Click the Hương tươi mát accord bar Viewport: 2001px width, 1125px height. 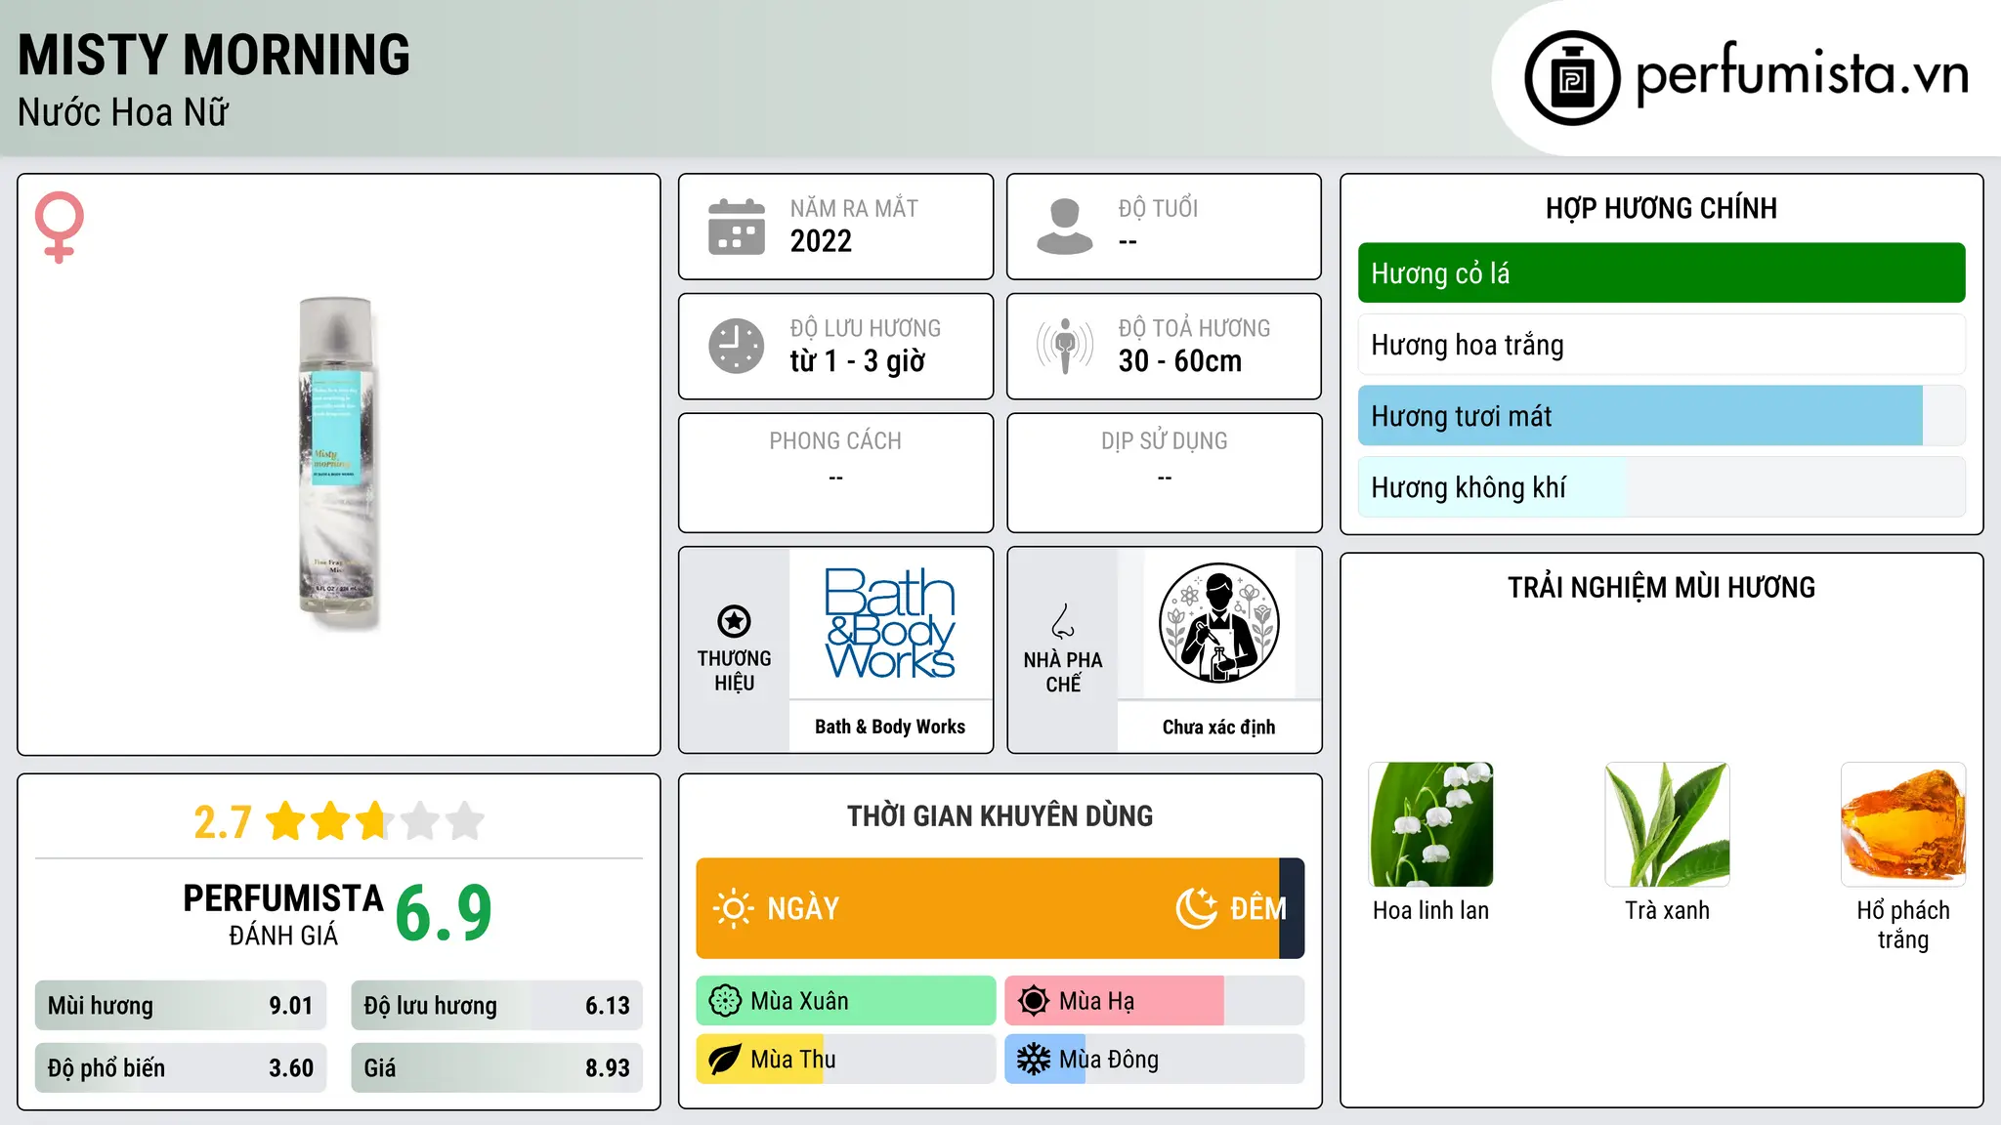point(1662,416)
